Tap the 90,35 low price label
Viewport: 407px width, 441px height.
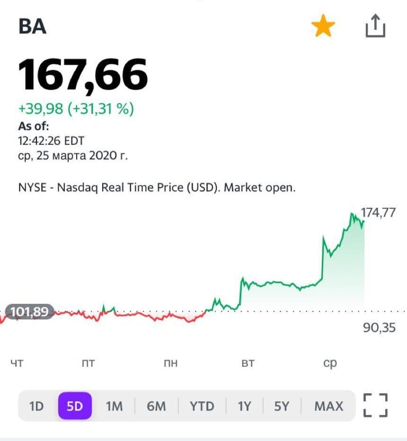(x=379, y=327)
